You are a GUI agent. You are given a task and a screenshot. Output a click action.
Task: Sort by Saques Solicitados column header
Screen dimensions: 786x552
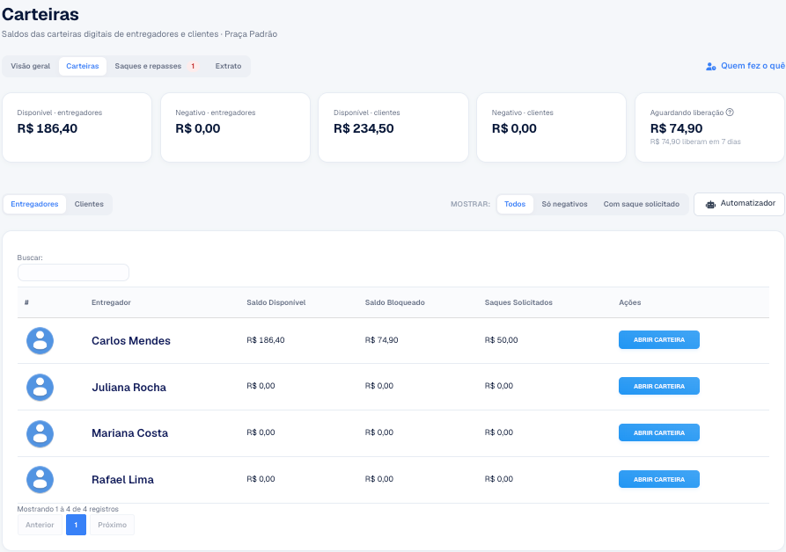[518, 302]
